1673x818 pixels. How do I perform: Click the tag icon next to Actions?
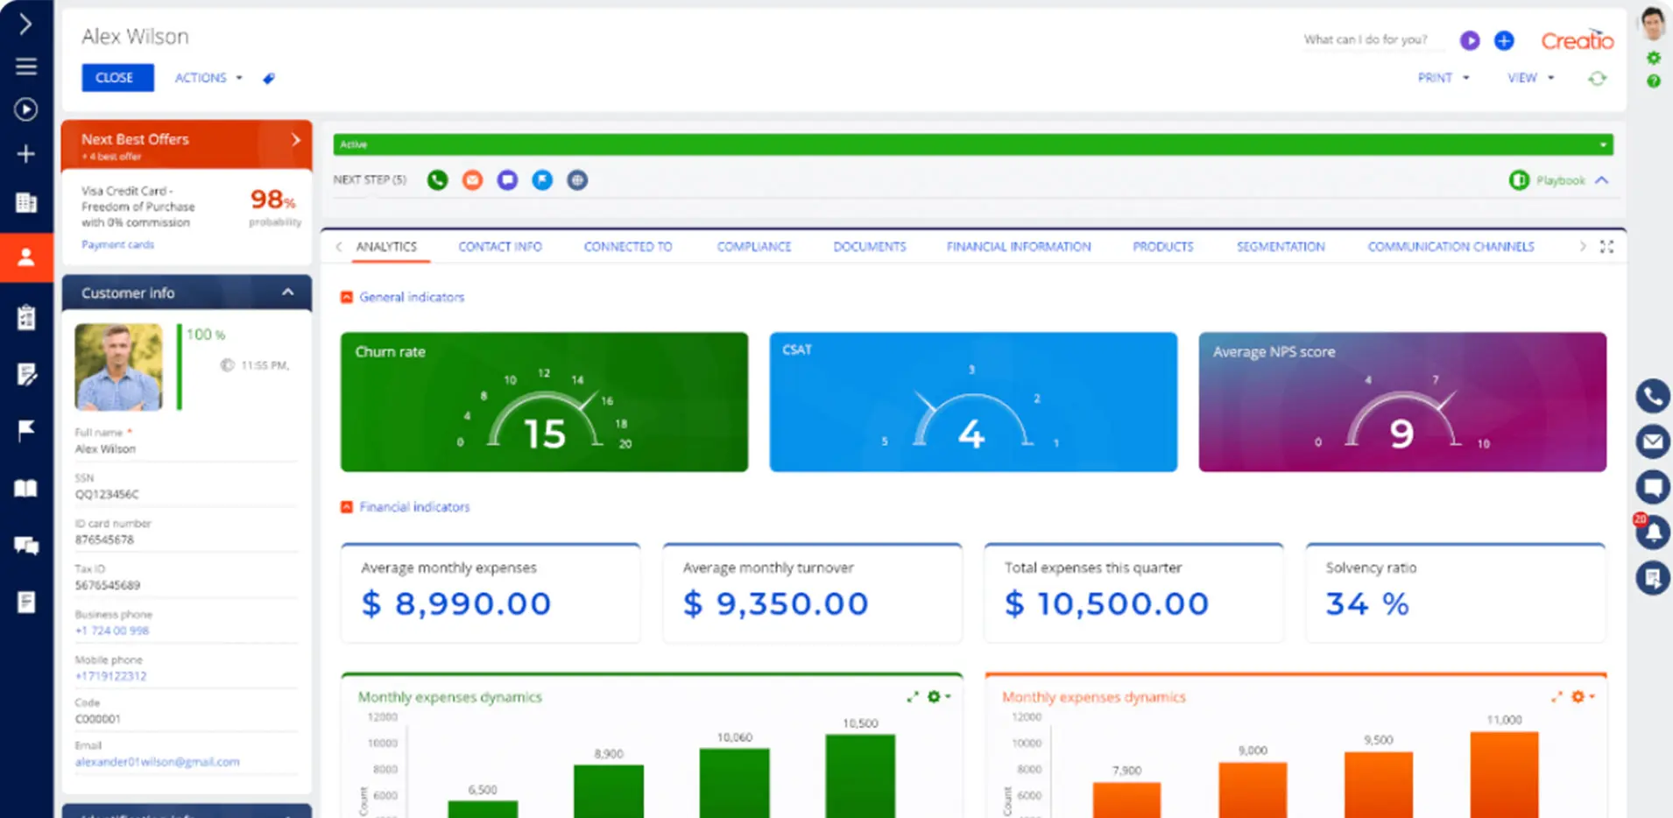click(x=269, y=79)
